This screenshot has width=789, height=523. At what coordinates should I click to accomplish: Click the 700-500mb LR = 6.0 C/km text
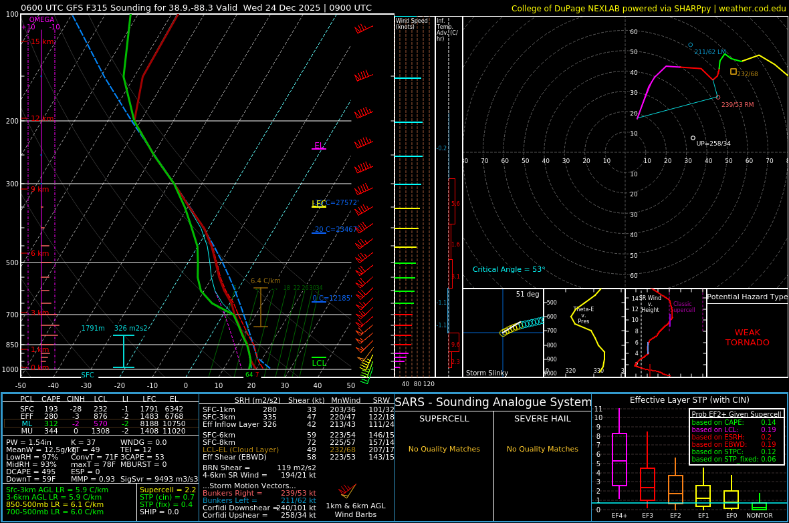click(55, 512)
